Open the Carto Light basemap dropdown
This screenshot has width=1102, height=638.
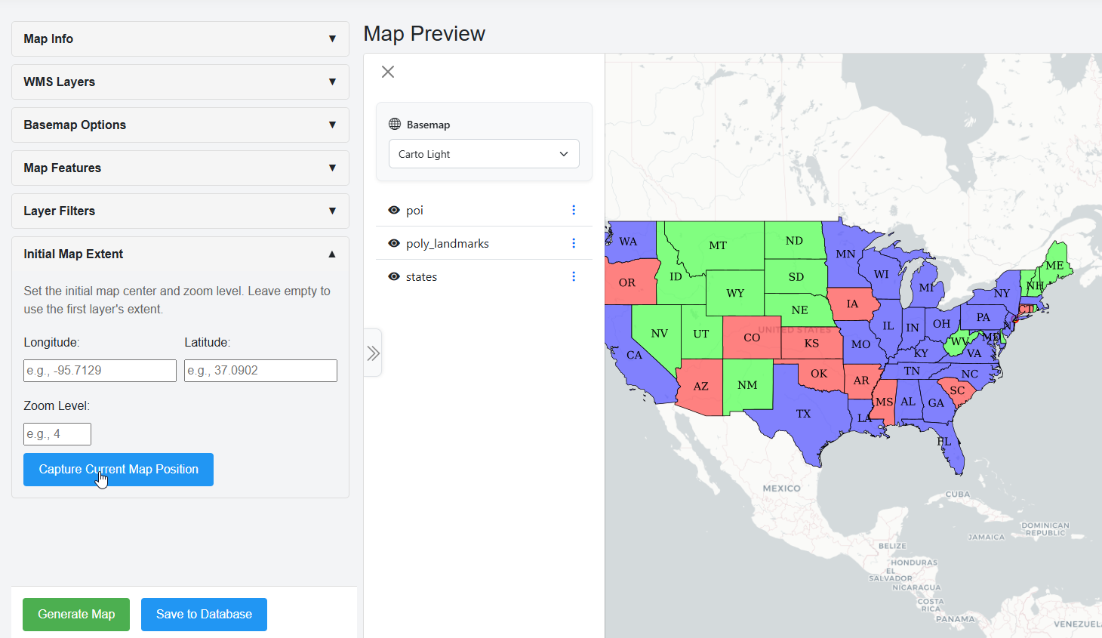pos(484,154)
